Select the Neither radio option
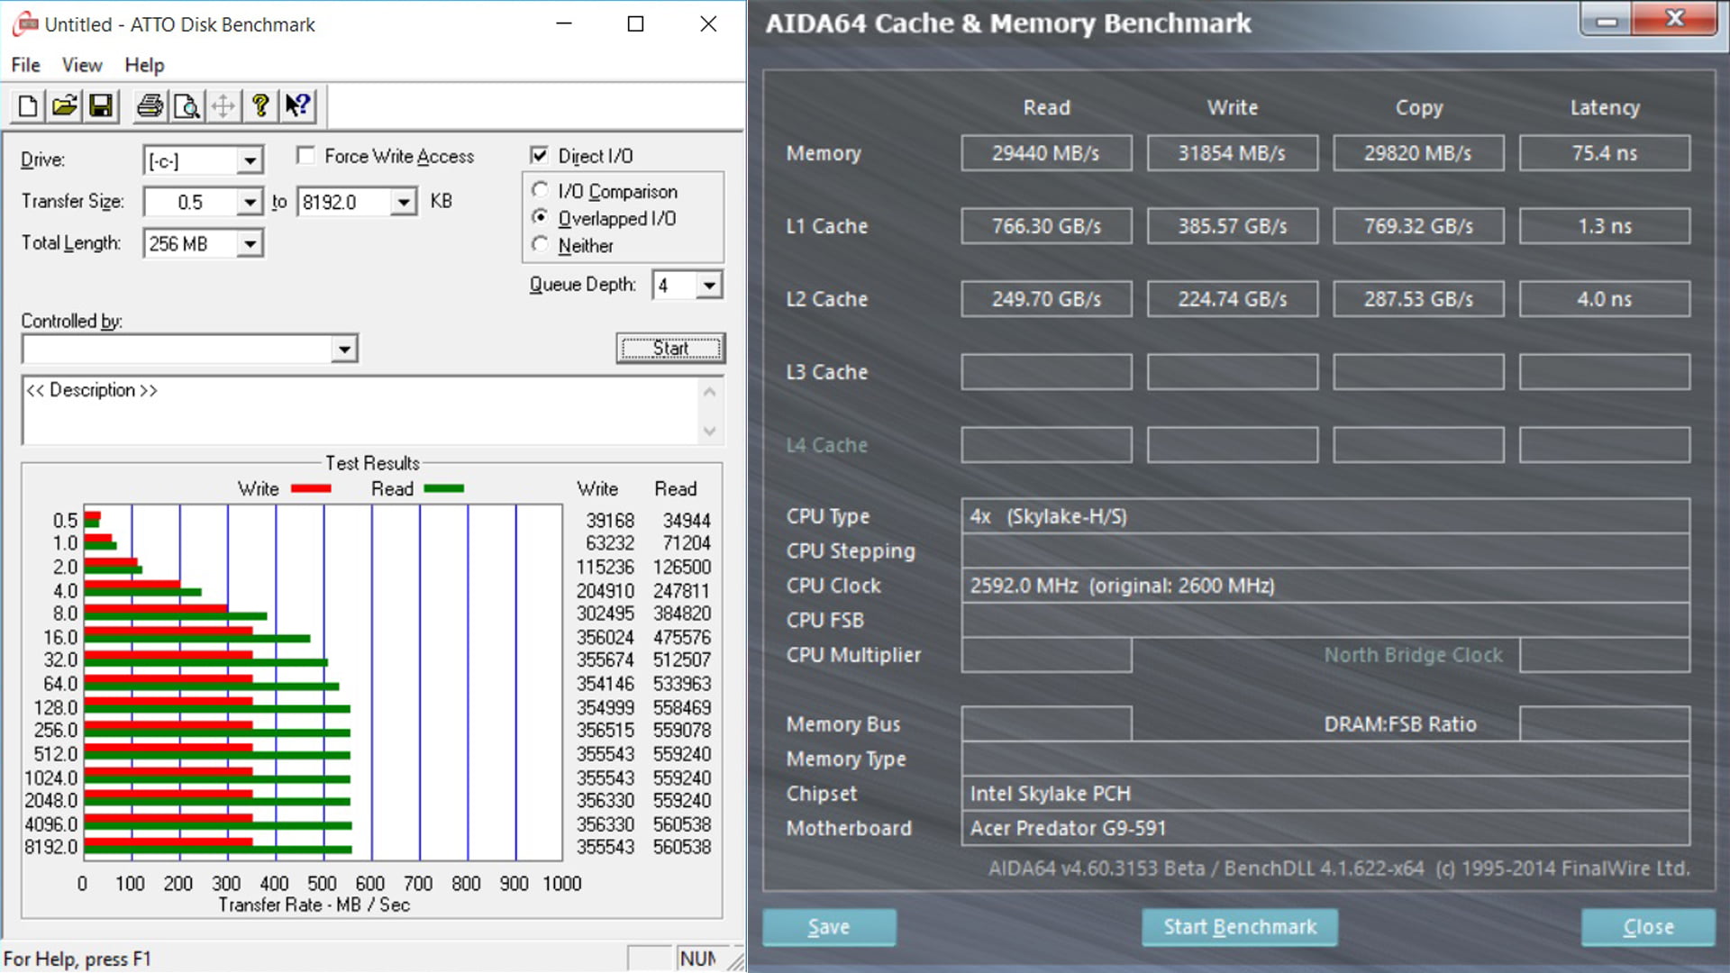This screenshot has height=973, width=1730. [x=540, y=244]
